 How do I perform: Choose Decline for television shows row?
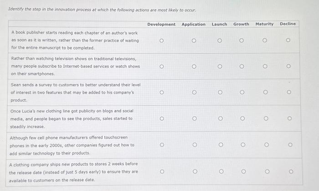click(x=288, y=66)
